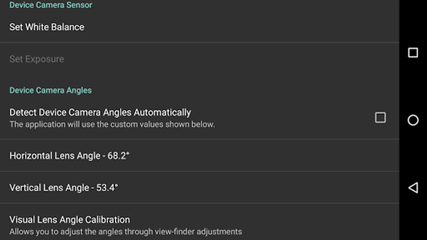This screenshot has width=427, height=240.
Task: Tap the word 'Balance' in the white balance option
Action: 68,27
